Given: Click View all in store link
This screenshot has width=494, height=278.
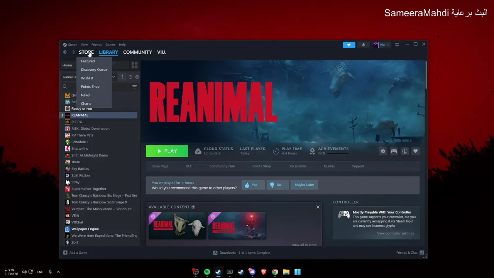Looking at the screenshot, I should [304, 245].
